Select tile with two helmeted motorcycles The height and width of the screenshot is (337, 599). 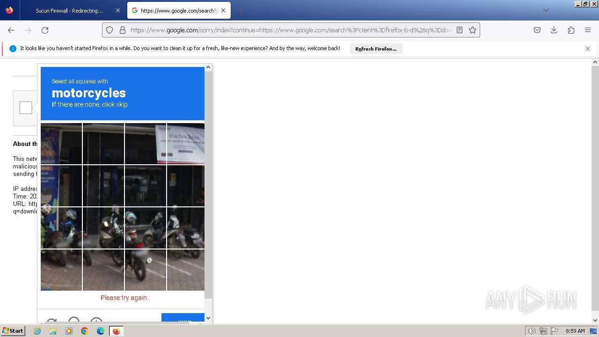pos(61,228)
